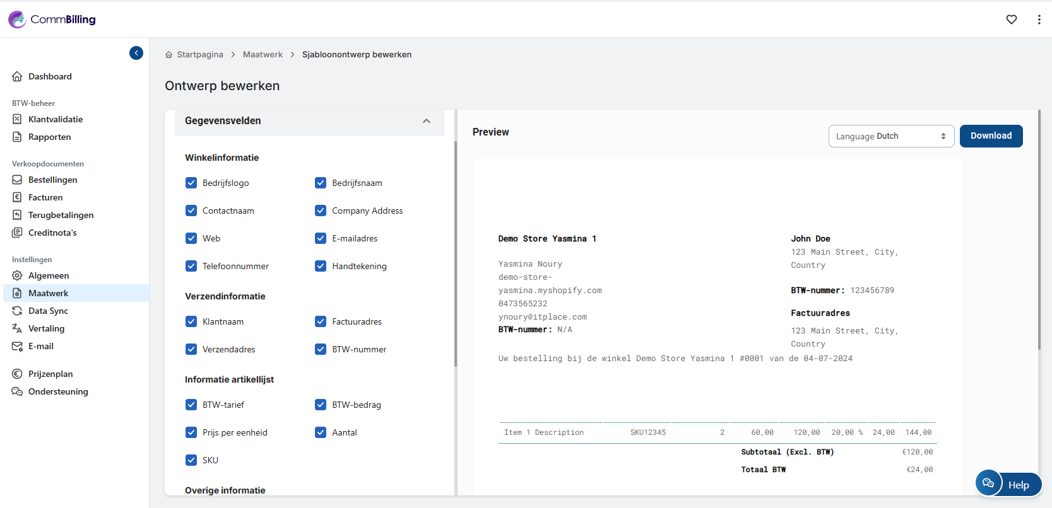The width and height of the screenshot is (1052, 508).
Task: Open Facturen in the sidebar
Action: pyautogui.click(x=45, y=197)
